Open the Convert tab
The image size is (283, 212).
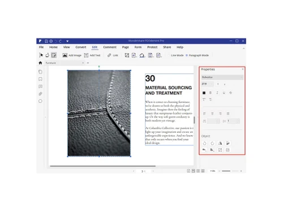coord(81,47)
